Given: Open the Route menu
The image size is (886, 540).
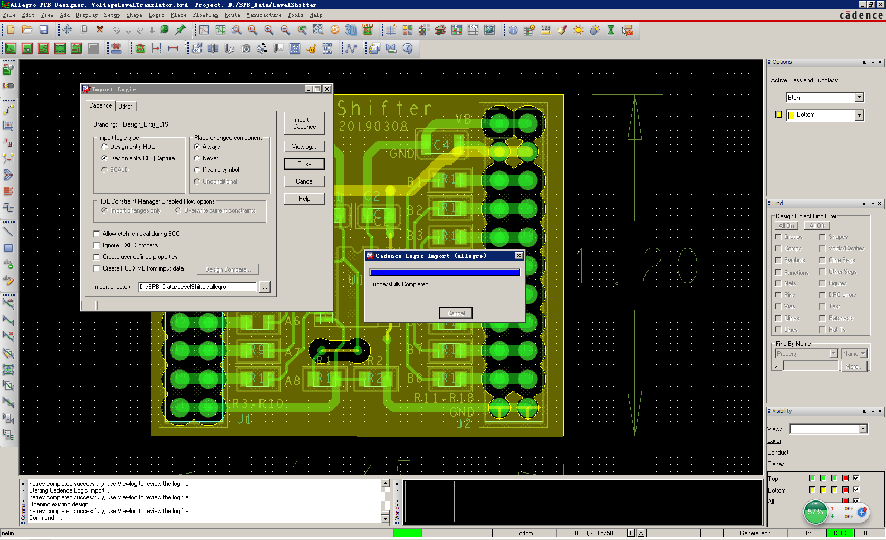Looking at the screenshot, I should click(232, 15).
